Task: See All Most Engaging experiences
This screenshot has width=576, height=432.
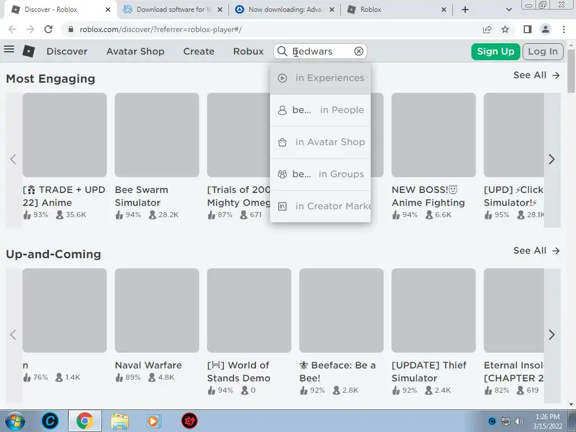Action: point(536,75)
